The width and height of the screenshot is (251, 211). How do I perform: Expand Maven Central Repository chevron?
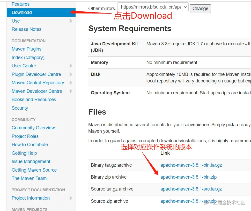[71, 83]
